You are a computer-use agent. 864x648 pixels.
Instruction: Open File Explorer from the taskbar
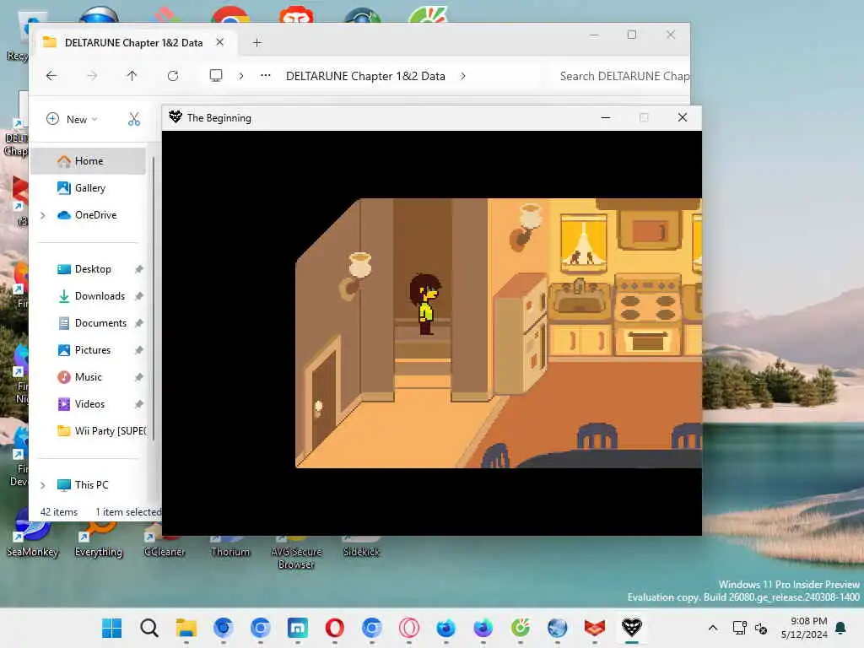pos(186,628)
